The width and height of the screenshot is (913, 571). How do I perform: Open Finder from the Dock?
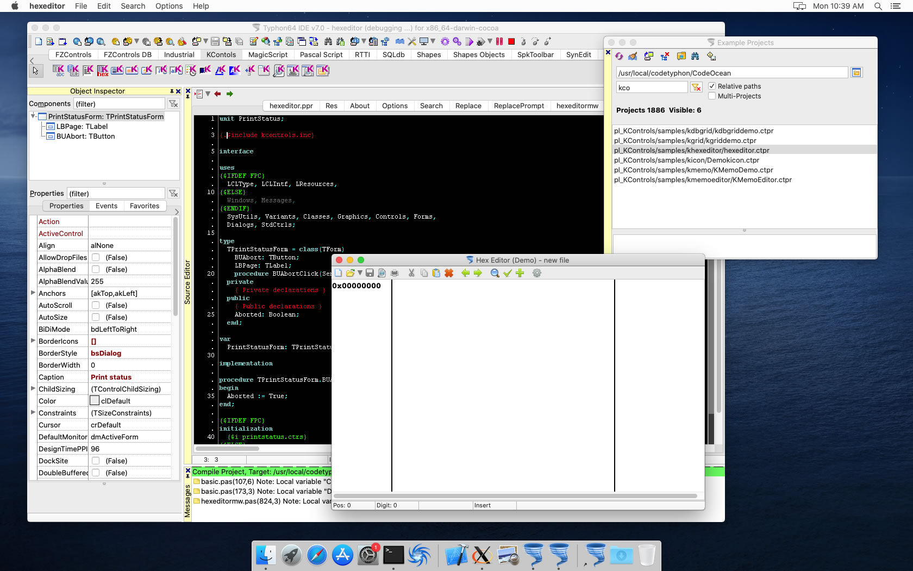pyautogui.click(x=265, y=555)
